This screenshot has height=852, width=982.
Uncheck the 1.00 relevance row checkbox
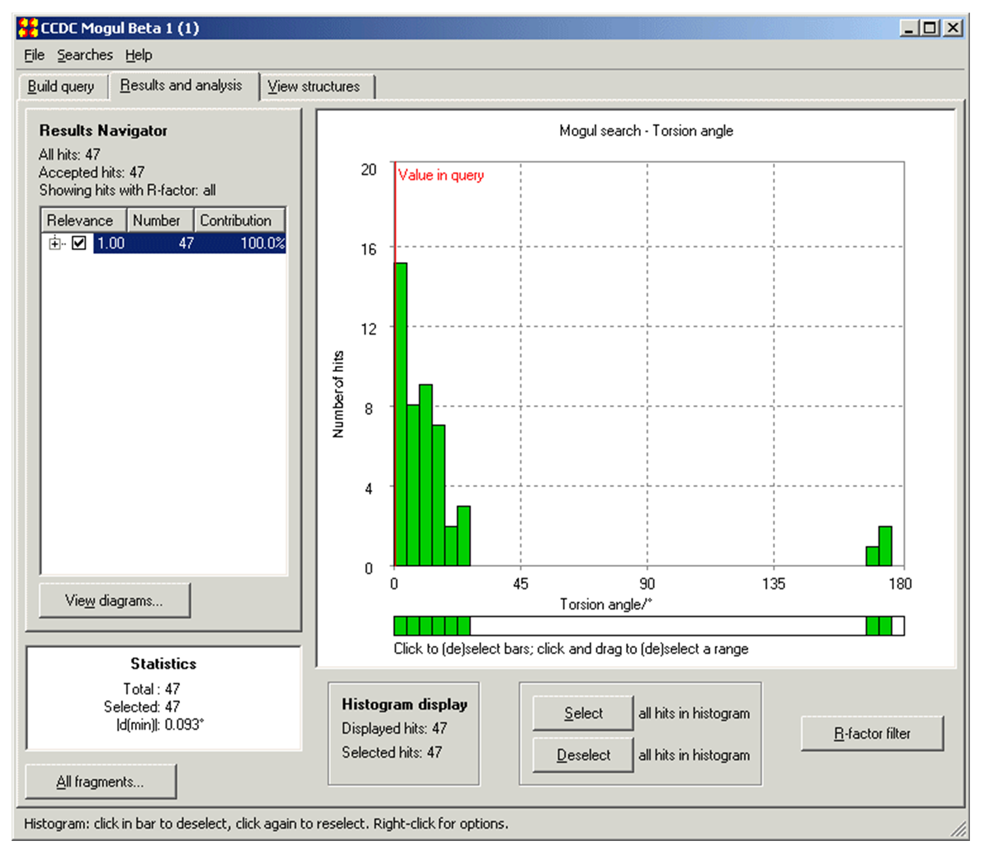pos(79,243)
